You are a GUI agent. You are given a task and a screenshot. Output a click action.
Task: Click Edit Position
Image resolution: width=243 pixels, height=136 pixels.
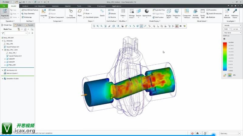pos(158,18)
